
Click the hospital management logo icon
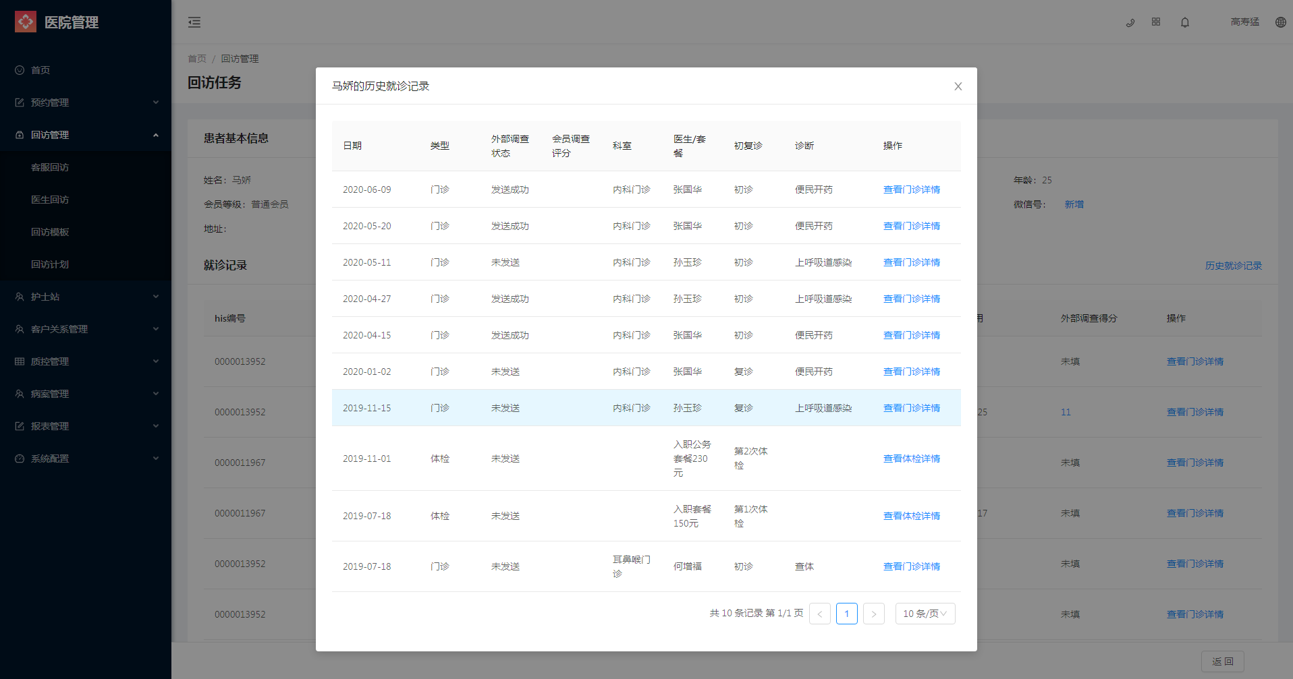26,22
